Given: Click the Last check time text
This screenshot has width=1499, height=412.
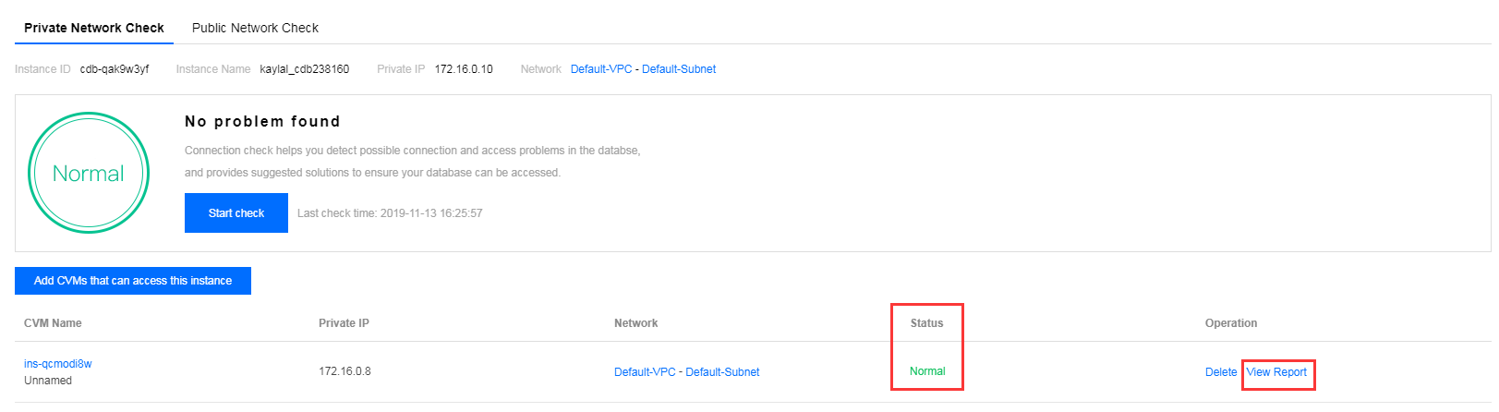Looking at the screenshot, I should pos(390,213).
